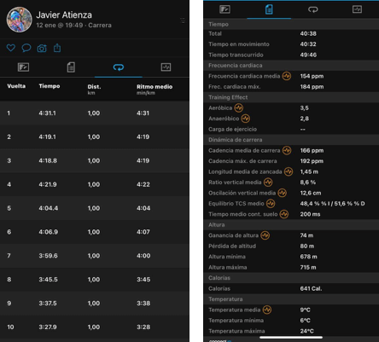Open the menu icon right of activity header
Screen dimensions: 379x342
tap(183, 20)
